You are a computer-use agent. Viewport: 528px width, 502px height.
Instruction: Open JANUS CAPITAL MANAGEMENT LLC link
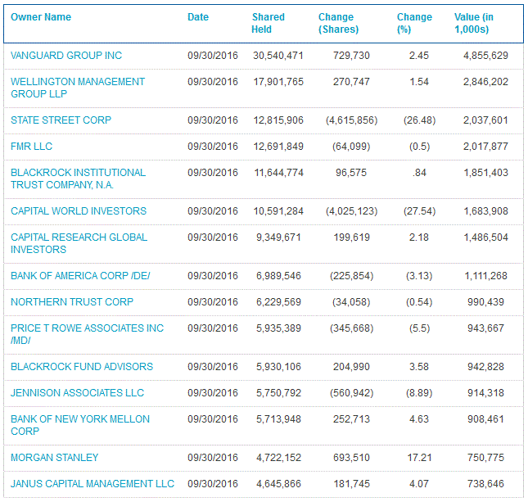93,484
